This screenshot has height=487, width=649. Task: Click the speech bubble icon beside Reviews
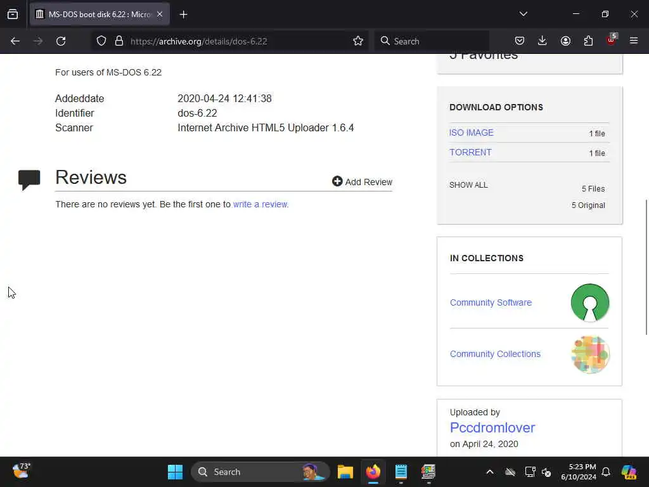click(x=29, y=179)
